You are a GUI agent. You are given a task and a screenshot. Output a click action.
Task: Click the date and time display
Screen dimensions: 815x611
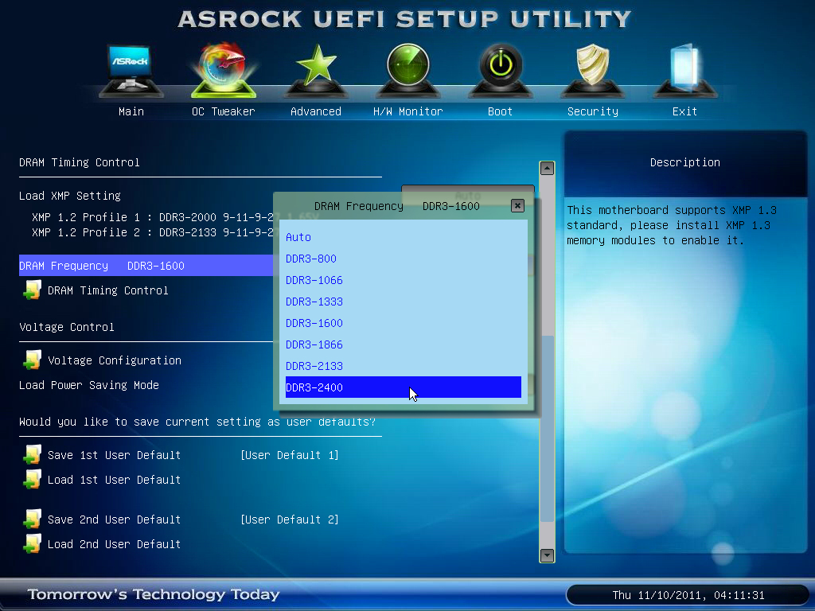(x=688, y=595)
